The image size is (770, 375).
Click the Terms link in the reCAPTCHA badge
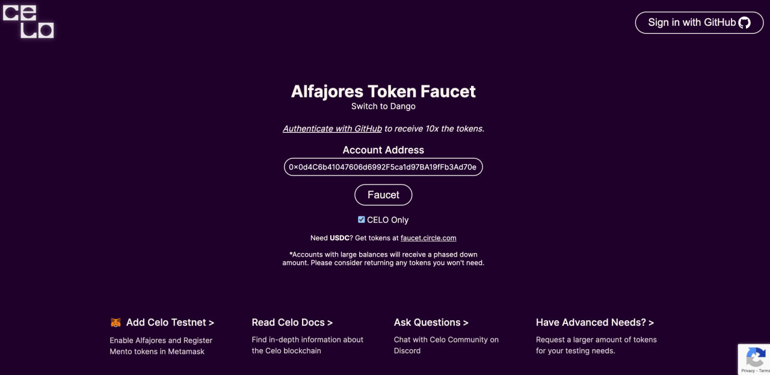tap(766, 371)
